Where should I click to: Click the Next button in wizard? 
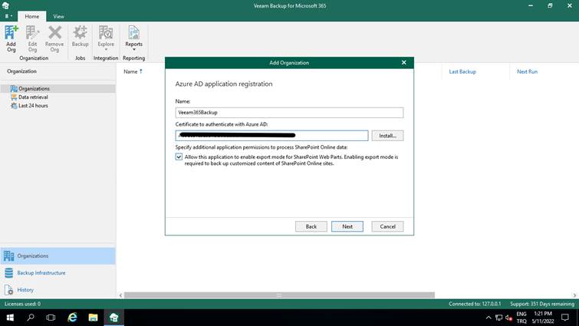tap(347, 226)
